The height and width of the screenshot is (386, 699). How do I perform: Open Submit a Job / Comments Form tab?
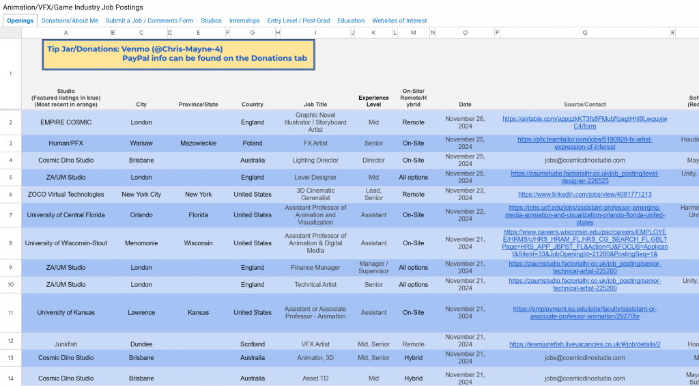pos(149,20)
